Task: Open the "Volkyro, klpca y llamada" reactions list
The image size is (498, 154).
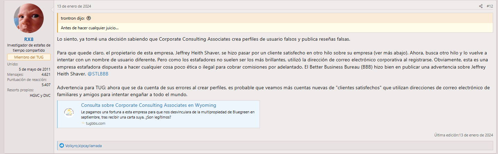Action: [84, 146]
